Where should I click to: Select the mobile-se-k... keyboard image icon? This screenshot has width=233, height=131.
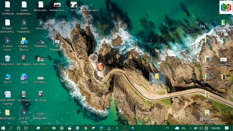57,5
